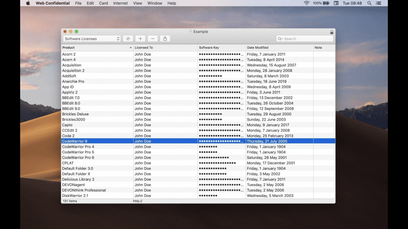Click the hidden software key for BBEdit 8.0
This screenshot has width=408, height=229.
(x=221, y=103)
